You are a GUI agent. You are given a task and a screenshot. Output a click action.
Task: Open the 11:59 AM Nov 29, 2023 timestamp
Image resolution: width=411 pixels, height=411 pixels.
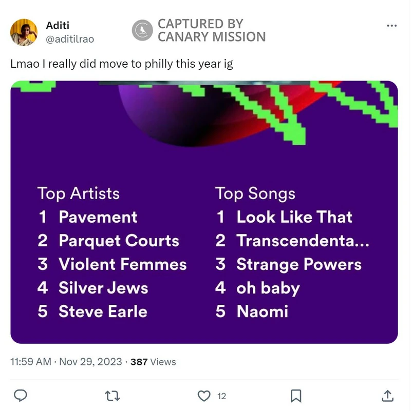(66, 362)
